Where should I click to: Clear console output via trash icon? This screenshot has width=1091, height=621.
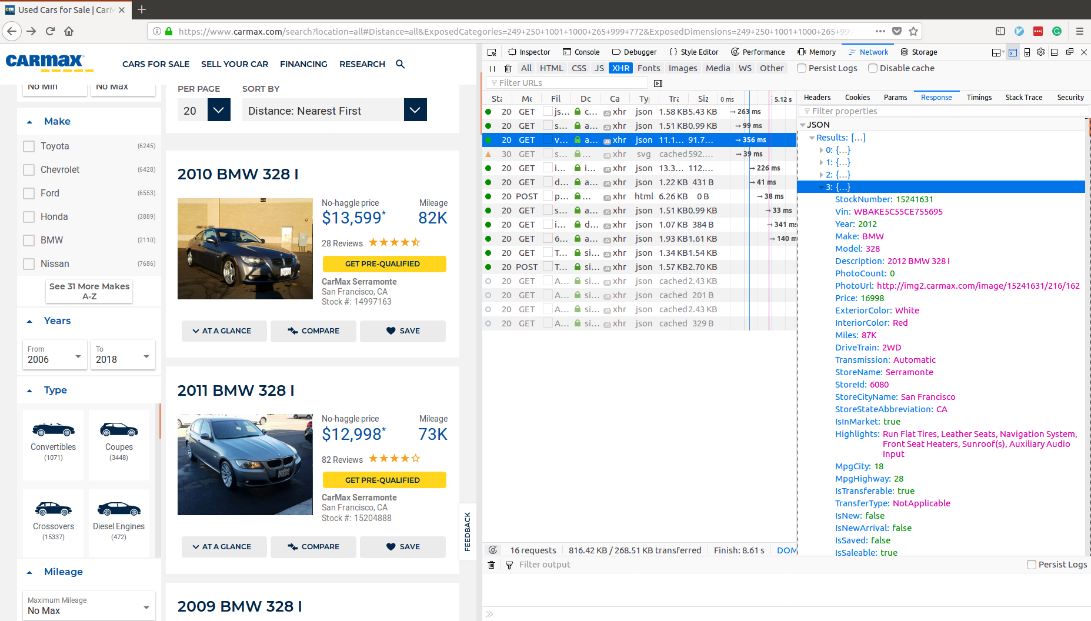point(491,565)
